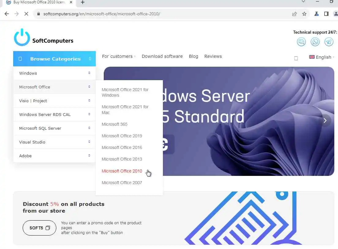Expand For customers menu
338x249 pixels.
pos(119,56)
